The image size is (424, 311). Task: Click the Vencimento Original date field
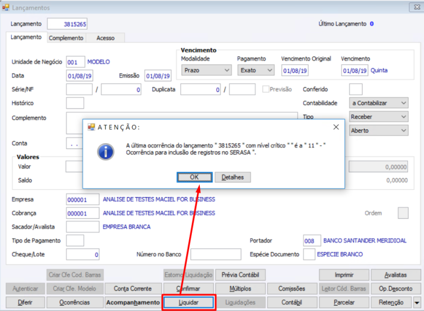(x=295, y=70)
